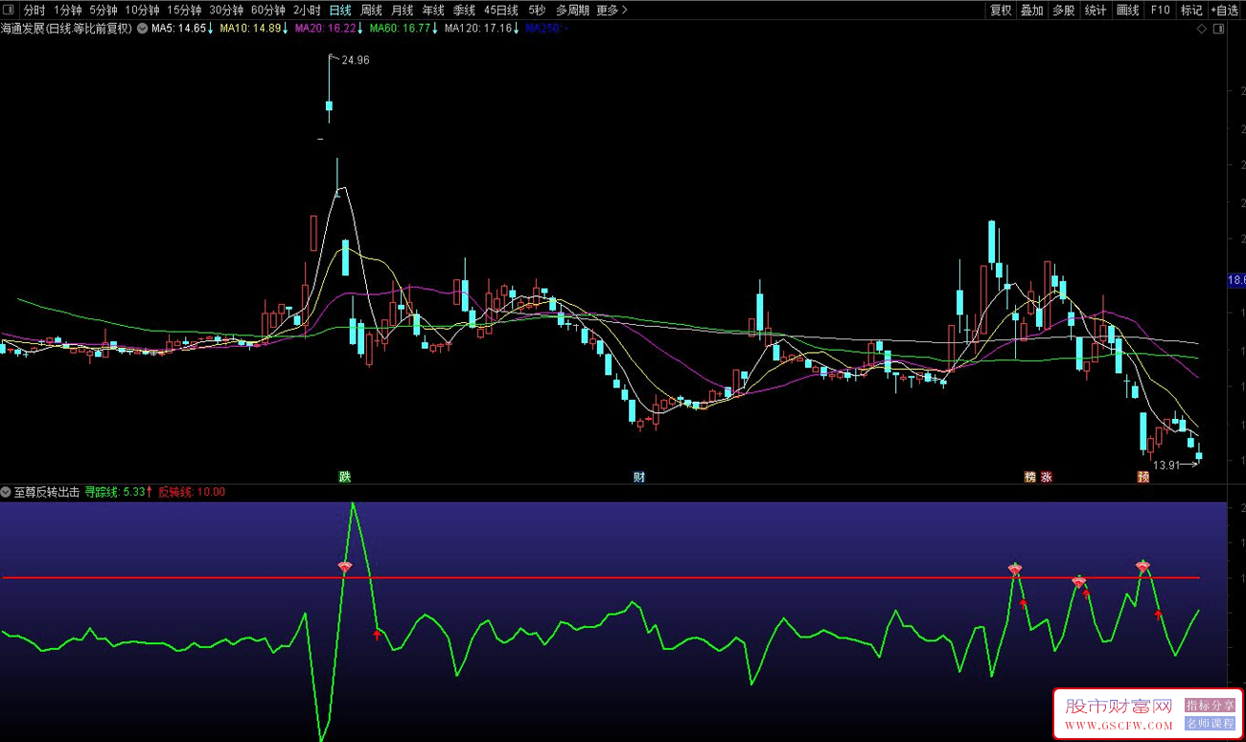Select the 1分钟 period
The height and width of the screenshot is (742, 1246).
pyautogui.click(x=68, y=10)
